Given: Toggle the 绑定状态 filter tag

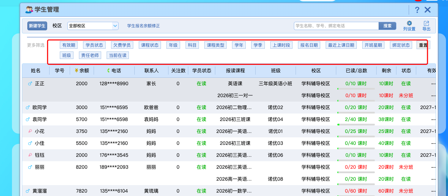Looking at the screenshot, I should tap(401, 45).
